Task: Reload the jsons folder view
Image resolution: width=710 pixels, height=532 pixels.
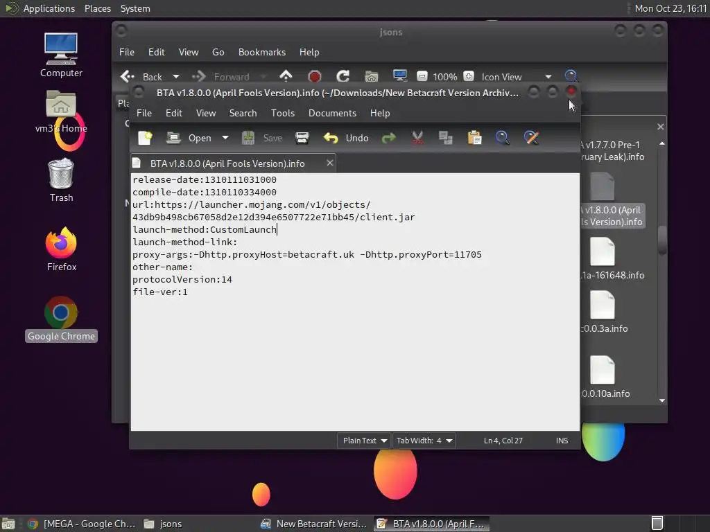Action: point(343,76)
